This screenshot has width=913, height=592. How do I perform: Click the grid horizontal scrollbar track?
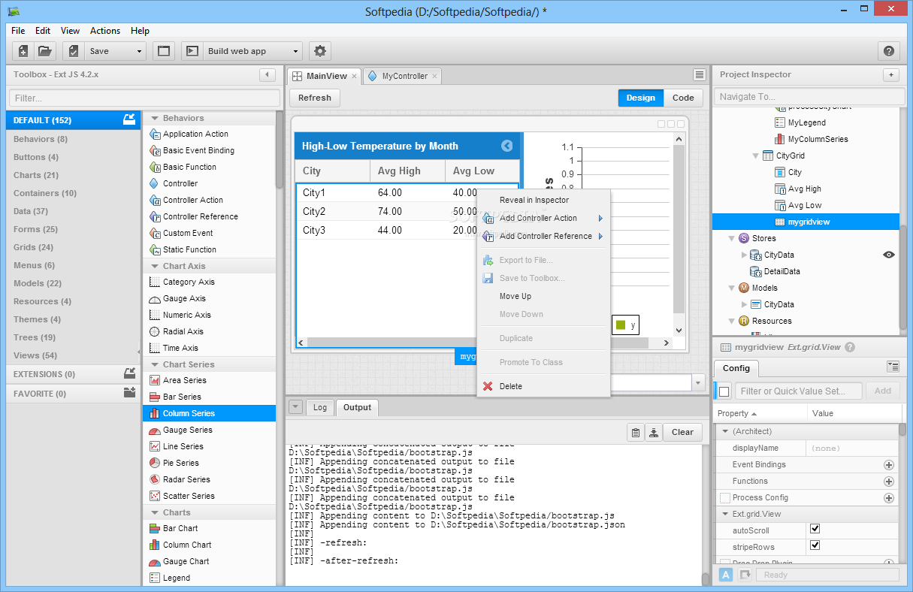pos(391,343)
